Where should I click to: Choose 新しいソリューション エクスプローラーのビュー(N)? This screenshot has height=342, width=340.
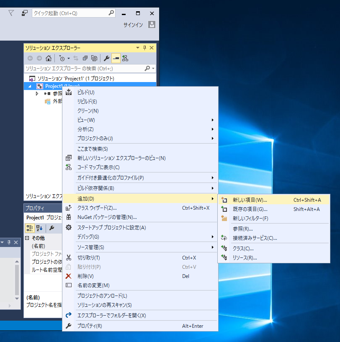[x=140, y=158]
